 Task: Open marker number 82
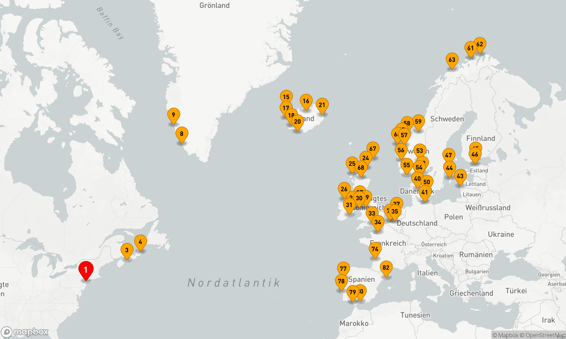coord(386,268)
